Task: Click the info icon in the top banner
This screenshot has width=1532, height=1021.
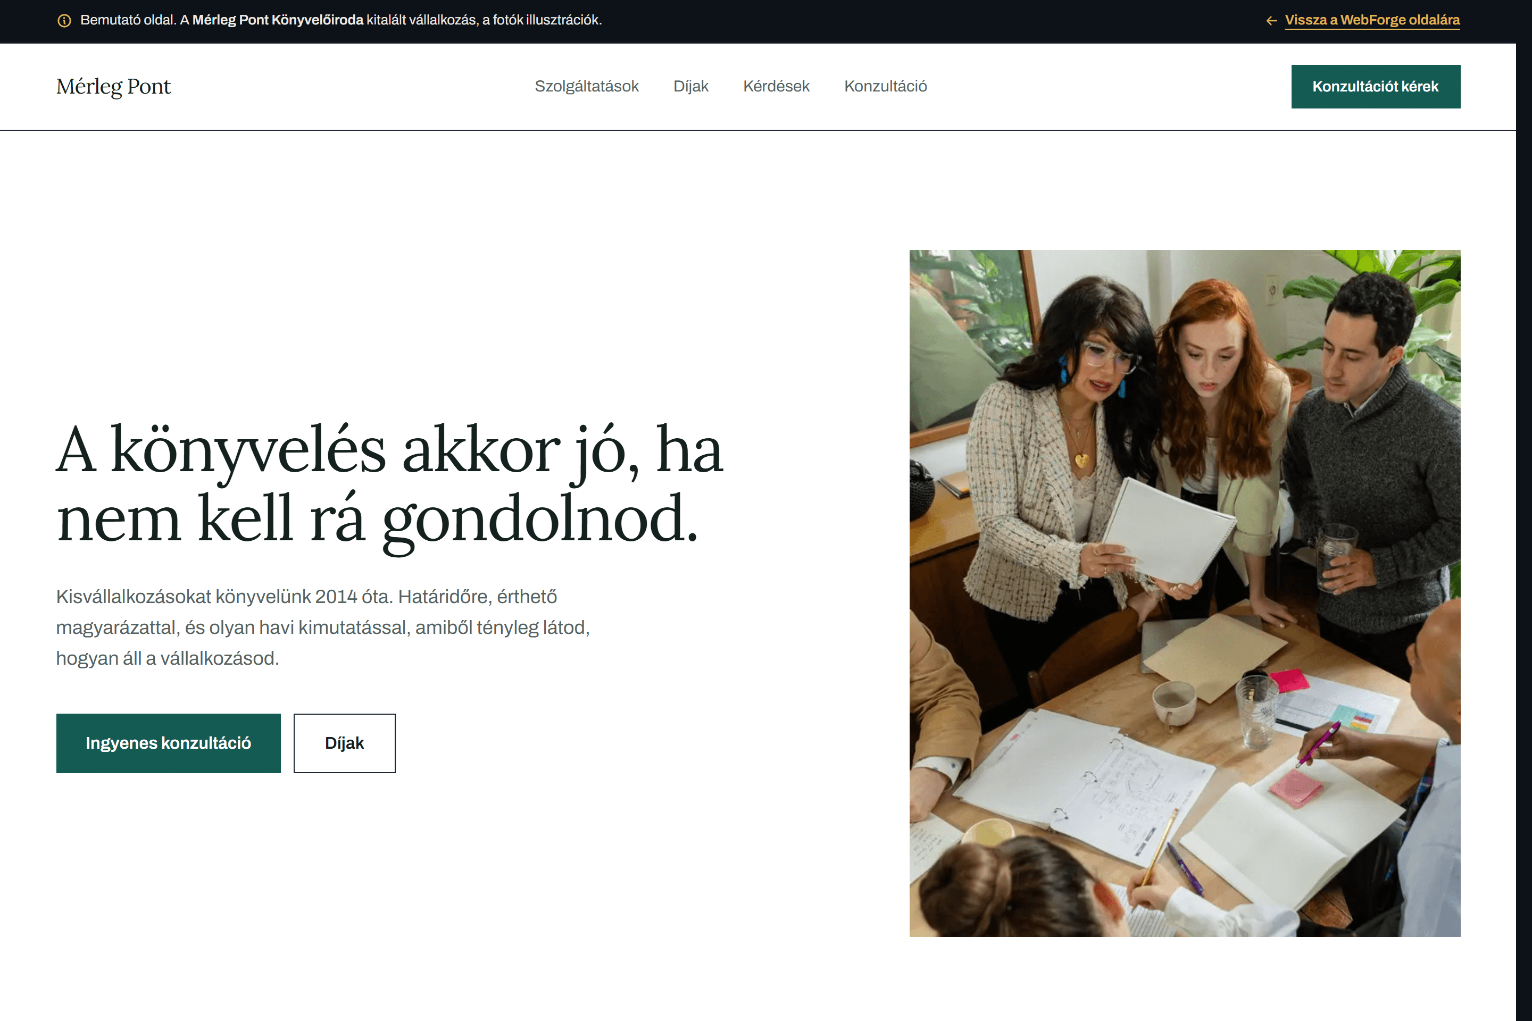Action: [x=64, y=21]
